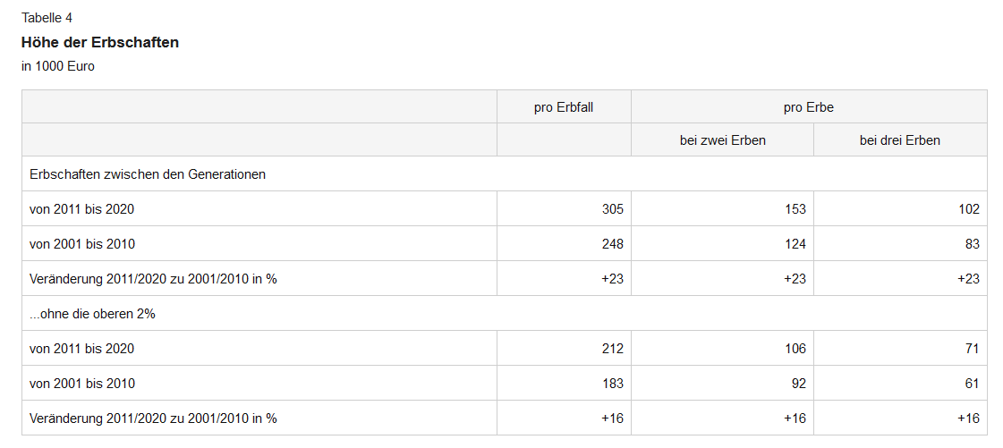
Task: Click the 'in 1000 Euro' subtitle
Action: click(58, 66)
